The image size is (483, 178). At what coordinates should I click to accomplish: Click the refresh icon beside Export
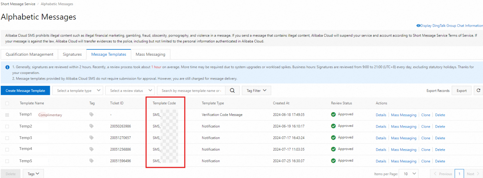[x=478, y=90]
